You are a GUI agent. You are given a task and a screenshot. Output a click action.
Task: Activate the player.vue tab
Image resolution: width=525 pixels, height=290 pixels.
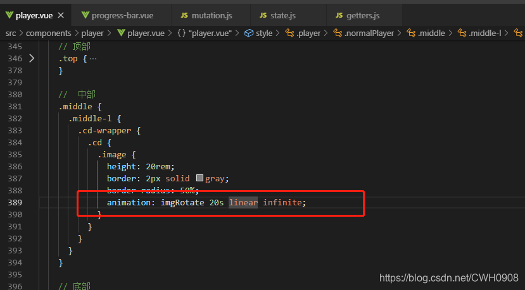(x=34, y=15)
